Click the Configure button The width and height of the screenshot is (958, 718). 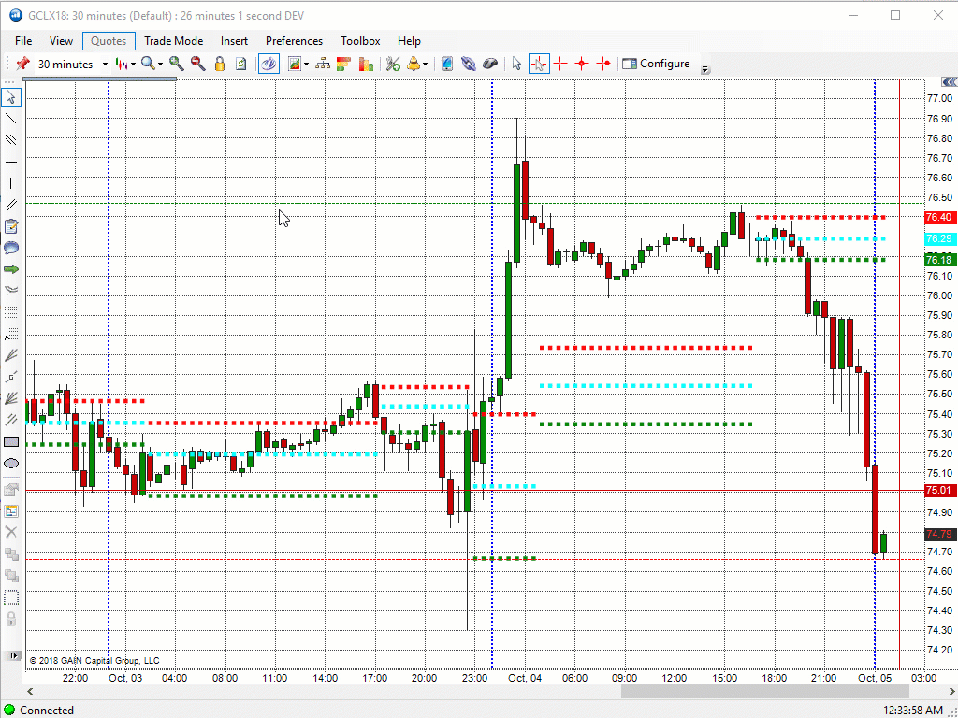pyautogui.click(x=657, y=64)
